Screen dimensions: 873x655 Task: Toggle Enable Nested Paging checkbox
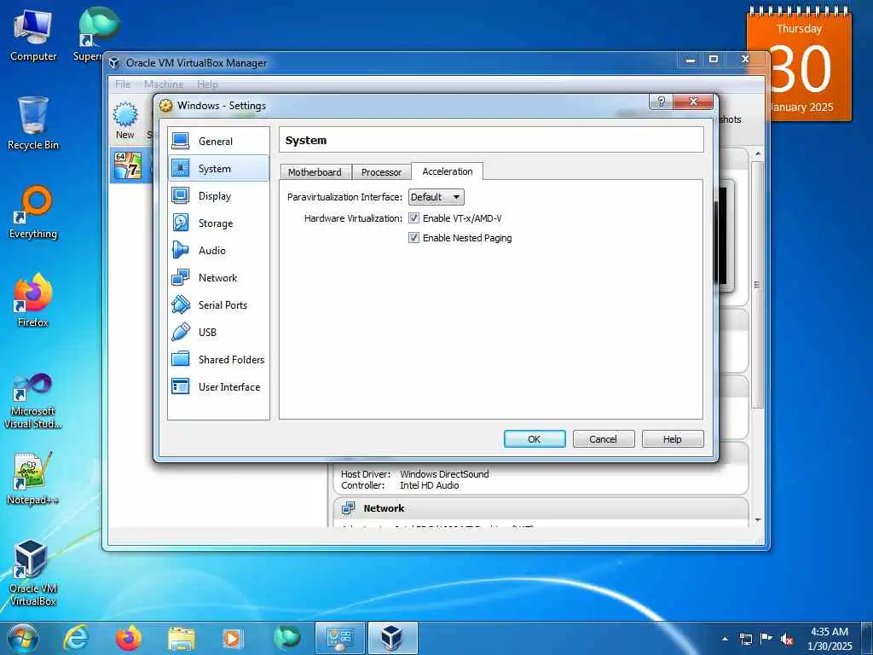[x=413, y=238]
